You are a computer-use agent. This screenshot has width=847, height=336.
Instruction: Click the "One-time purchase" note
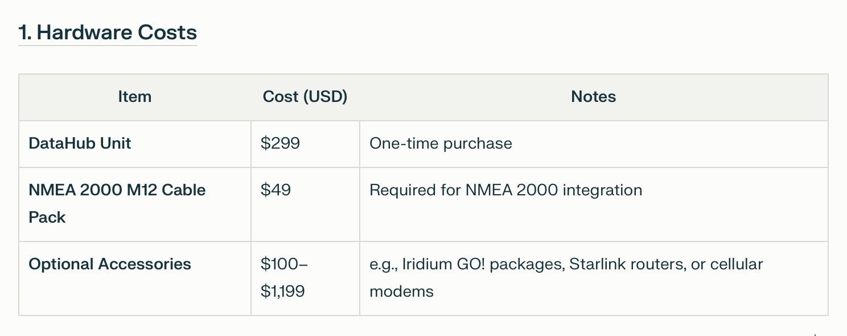tap(441, 143)
